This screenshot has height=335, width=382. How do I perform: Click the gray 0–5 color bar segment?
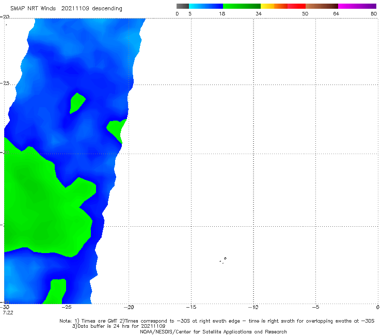pyautogui.click(x=183, y=6)
